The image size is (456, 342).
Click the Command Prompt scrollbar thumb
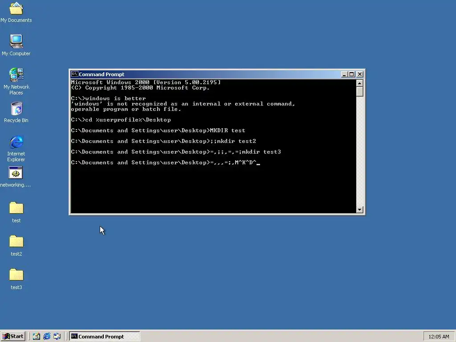360,92
